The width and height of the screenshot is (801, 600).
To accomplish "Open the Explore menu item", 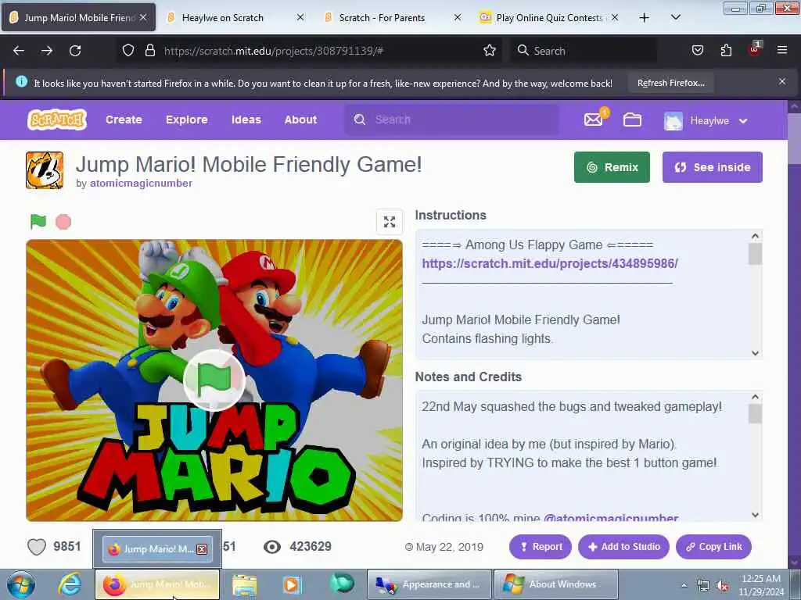I will (x=186, y=120).
